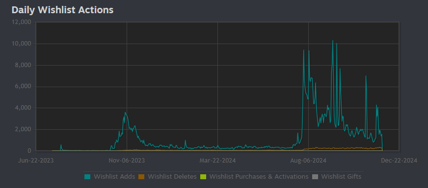Toggle the Wishlist Deletes orange legend swatch
Image resolution: width=428 pixels, height=188 pixels.
141,177
